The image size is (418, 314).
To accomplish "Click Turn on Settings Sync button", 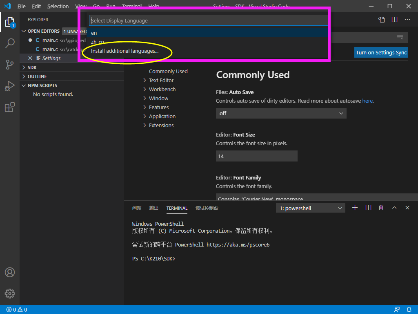I will tap(381, 52).
